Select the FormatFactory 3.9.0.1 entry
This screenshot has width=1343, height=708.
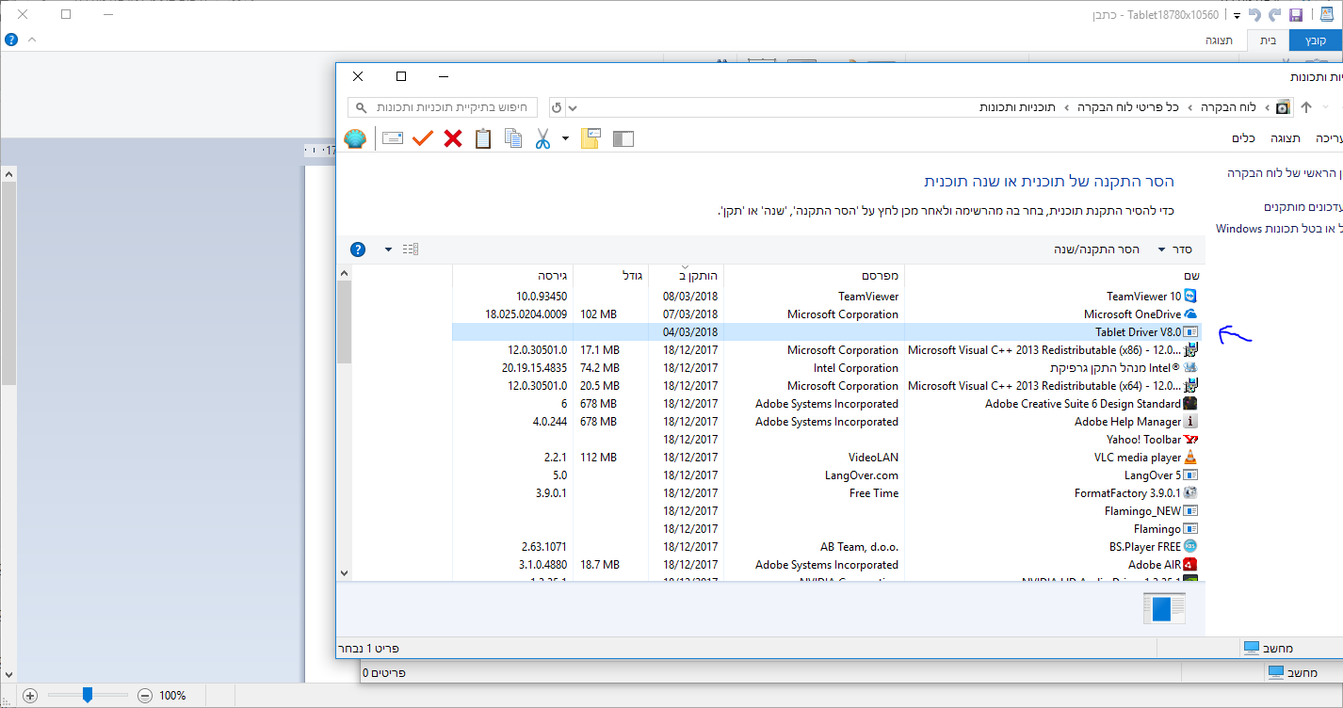(x=827, y=493)
